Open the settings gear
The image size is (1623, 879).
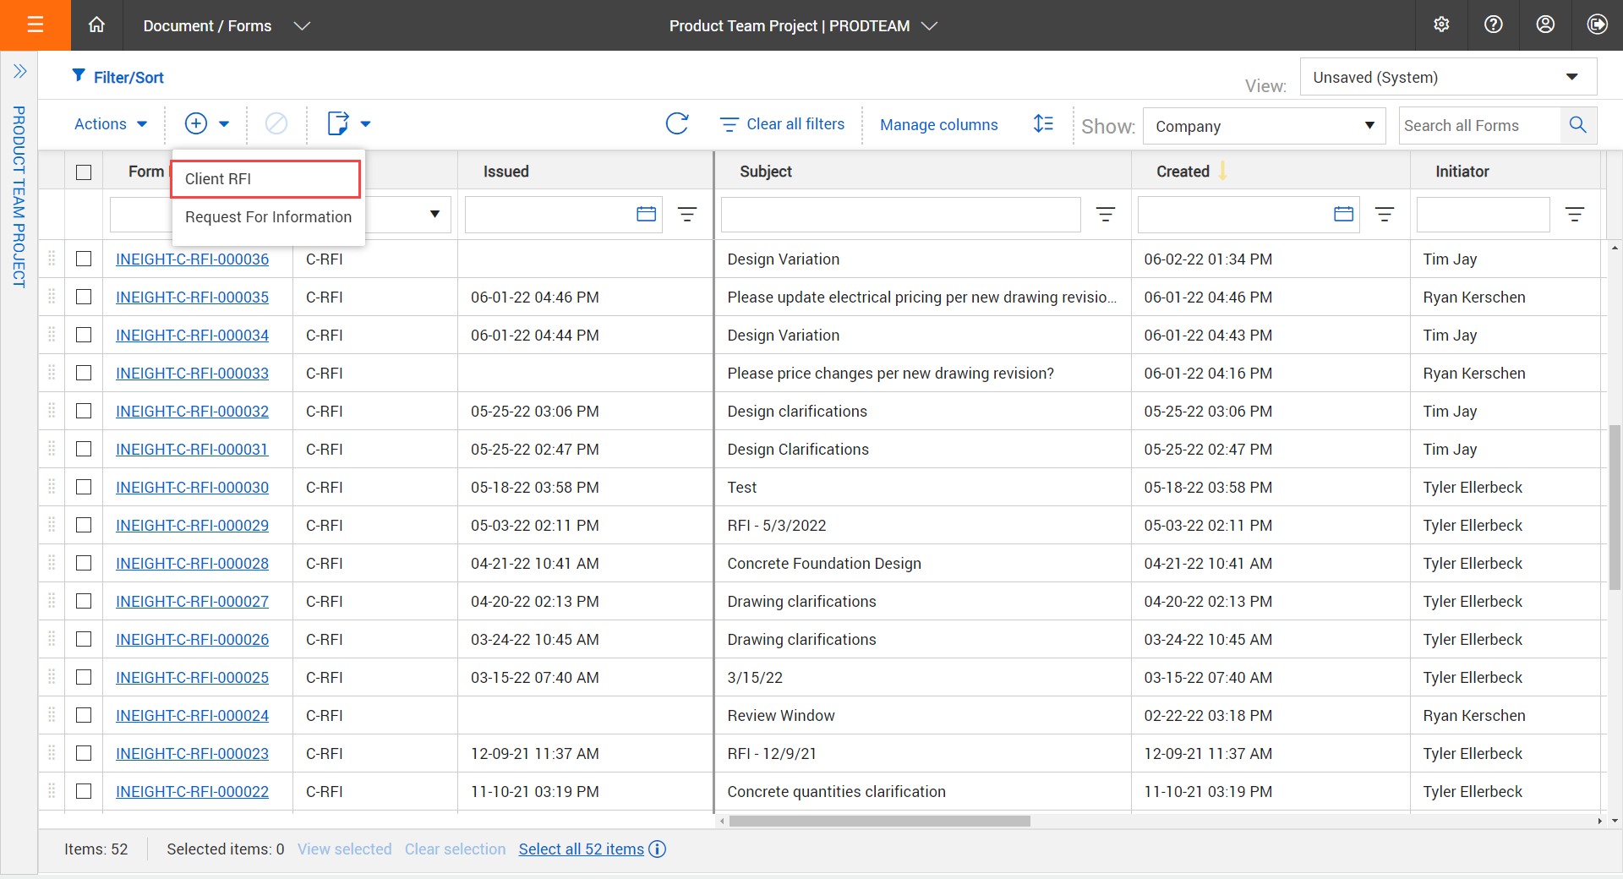coord(1441,25)
